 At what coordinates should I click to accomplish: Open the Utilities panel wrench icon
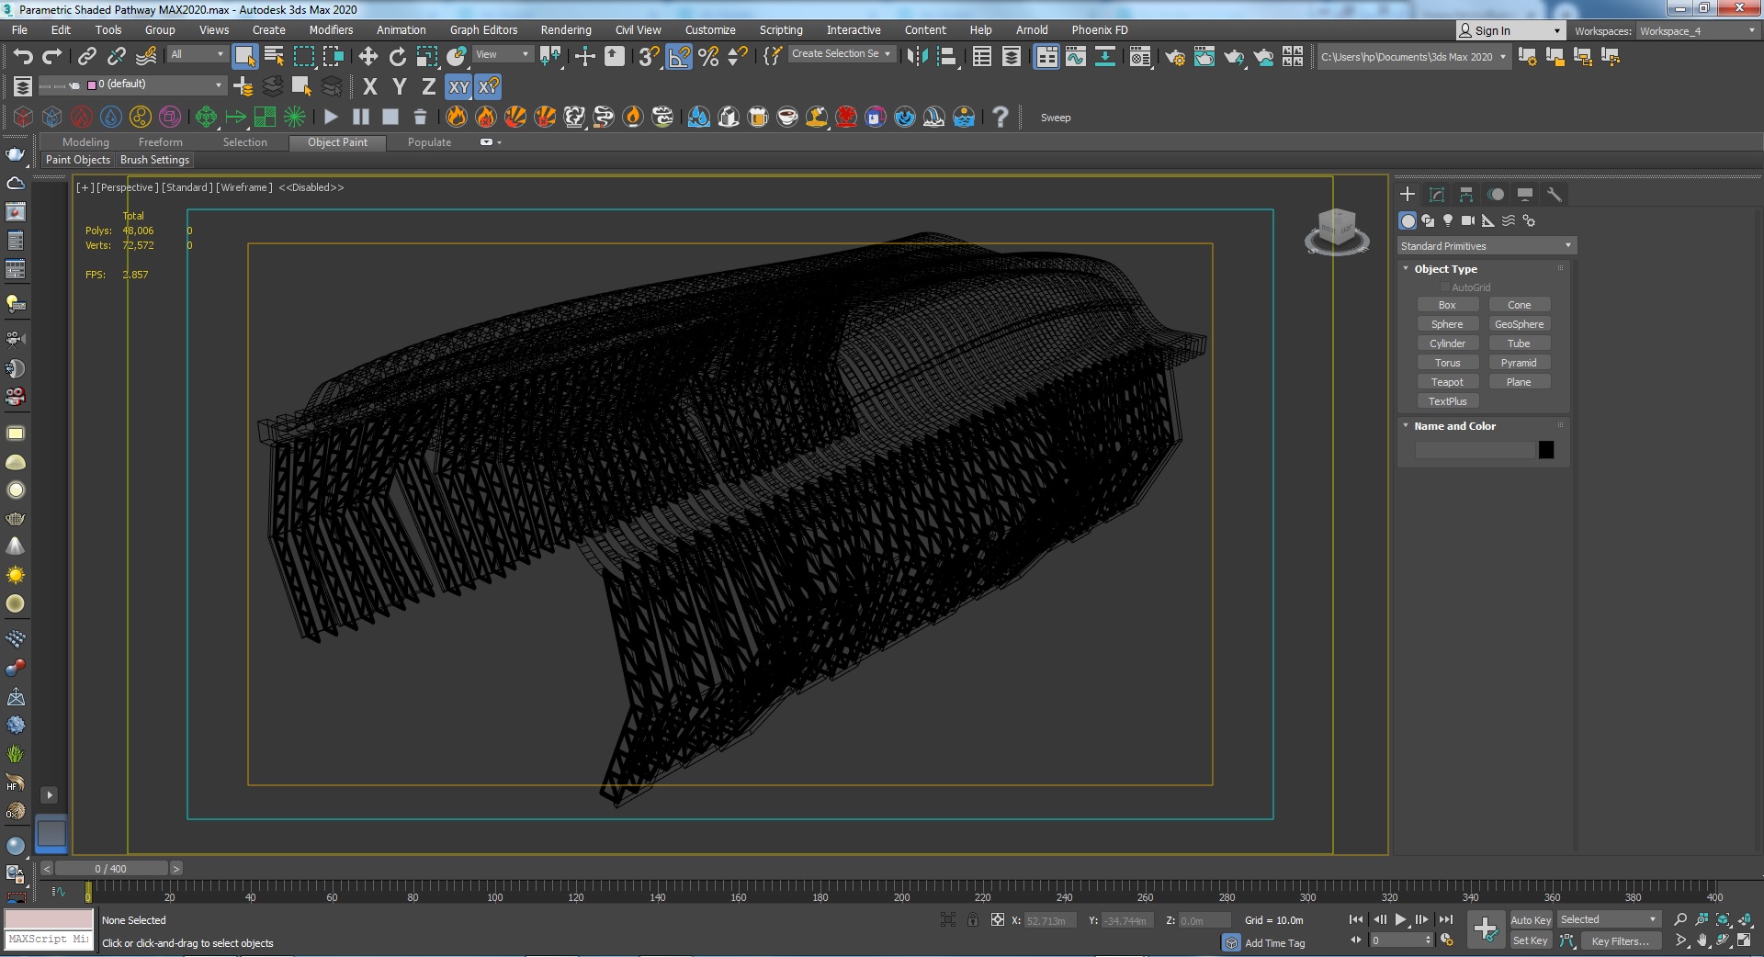1554,195
